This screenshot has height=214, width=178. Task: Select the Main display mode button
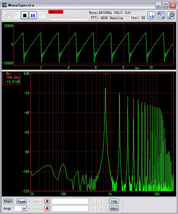[x=8, y=202]
